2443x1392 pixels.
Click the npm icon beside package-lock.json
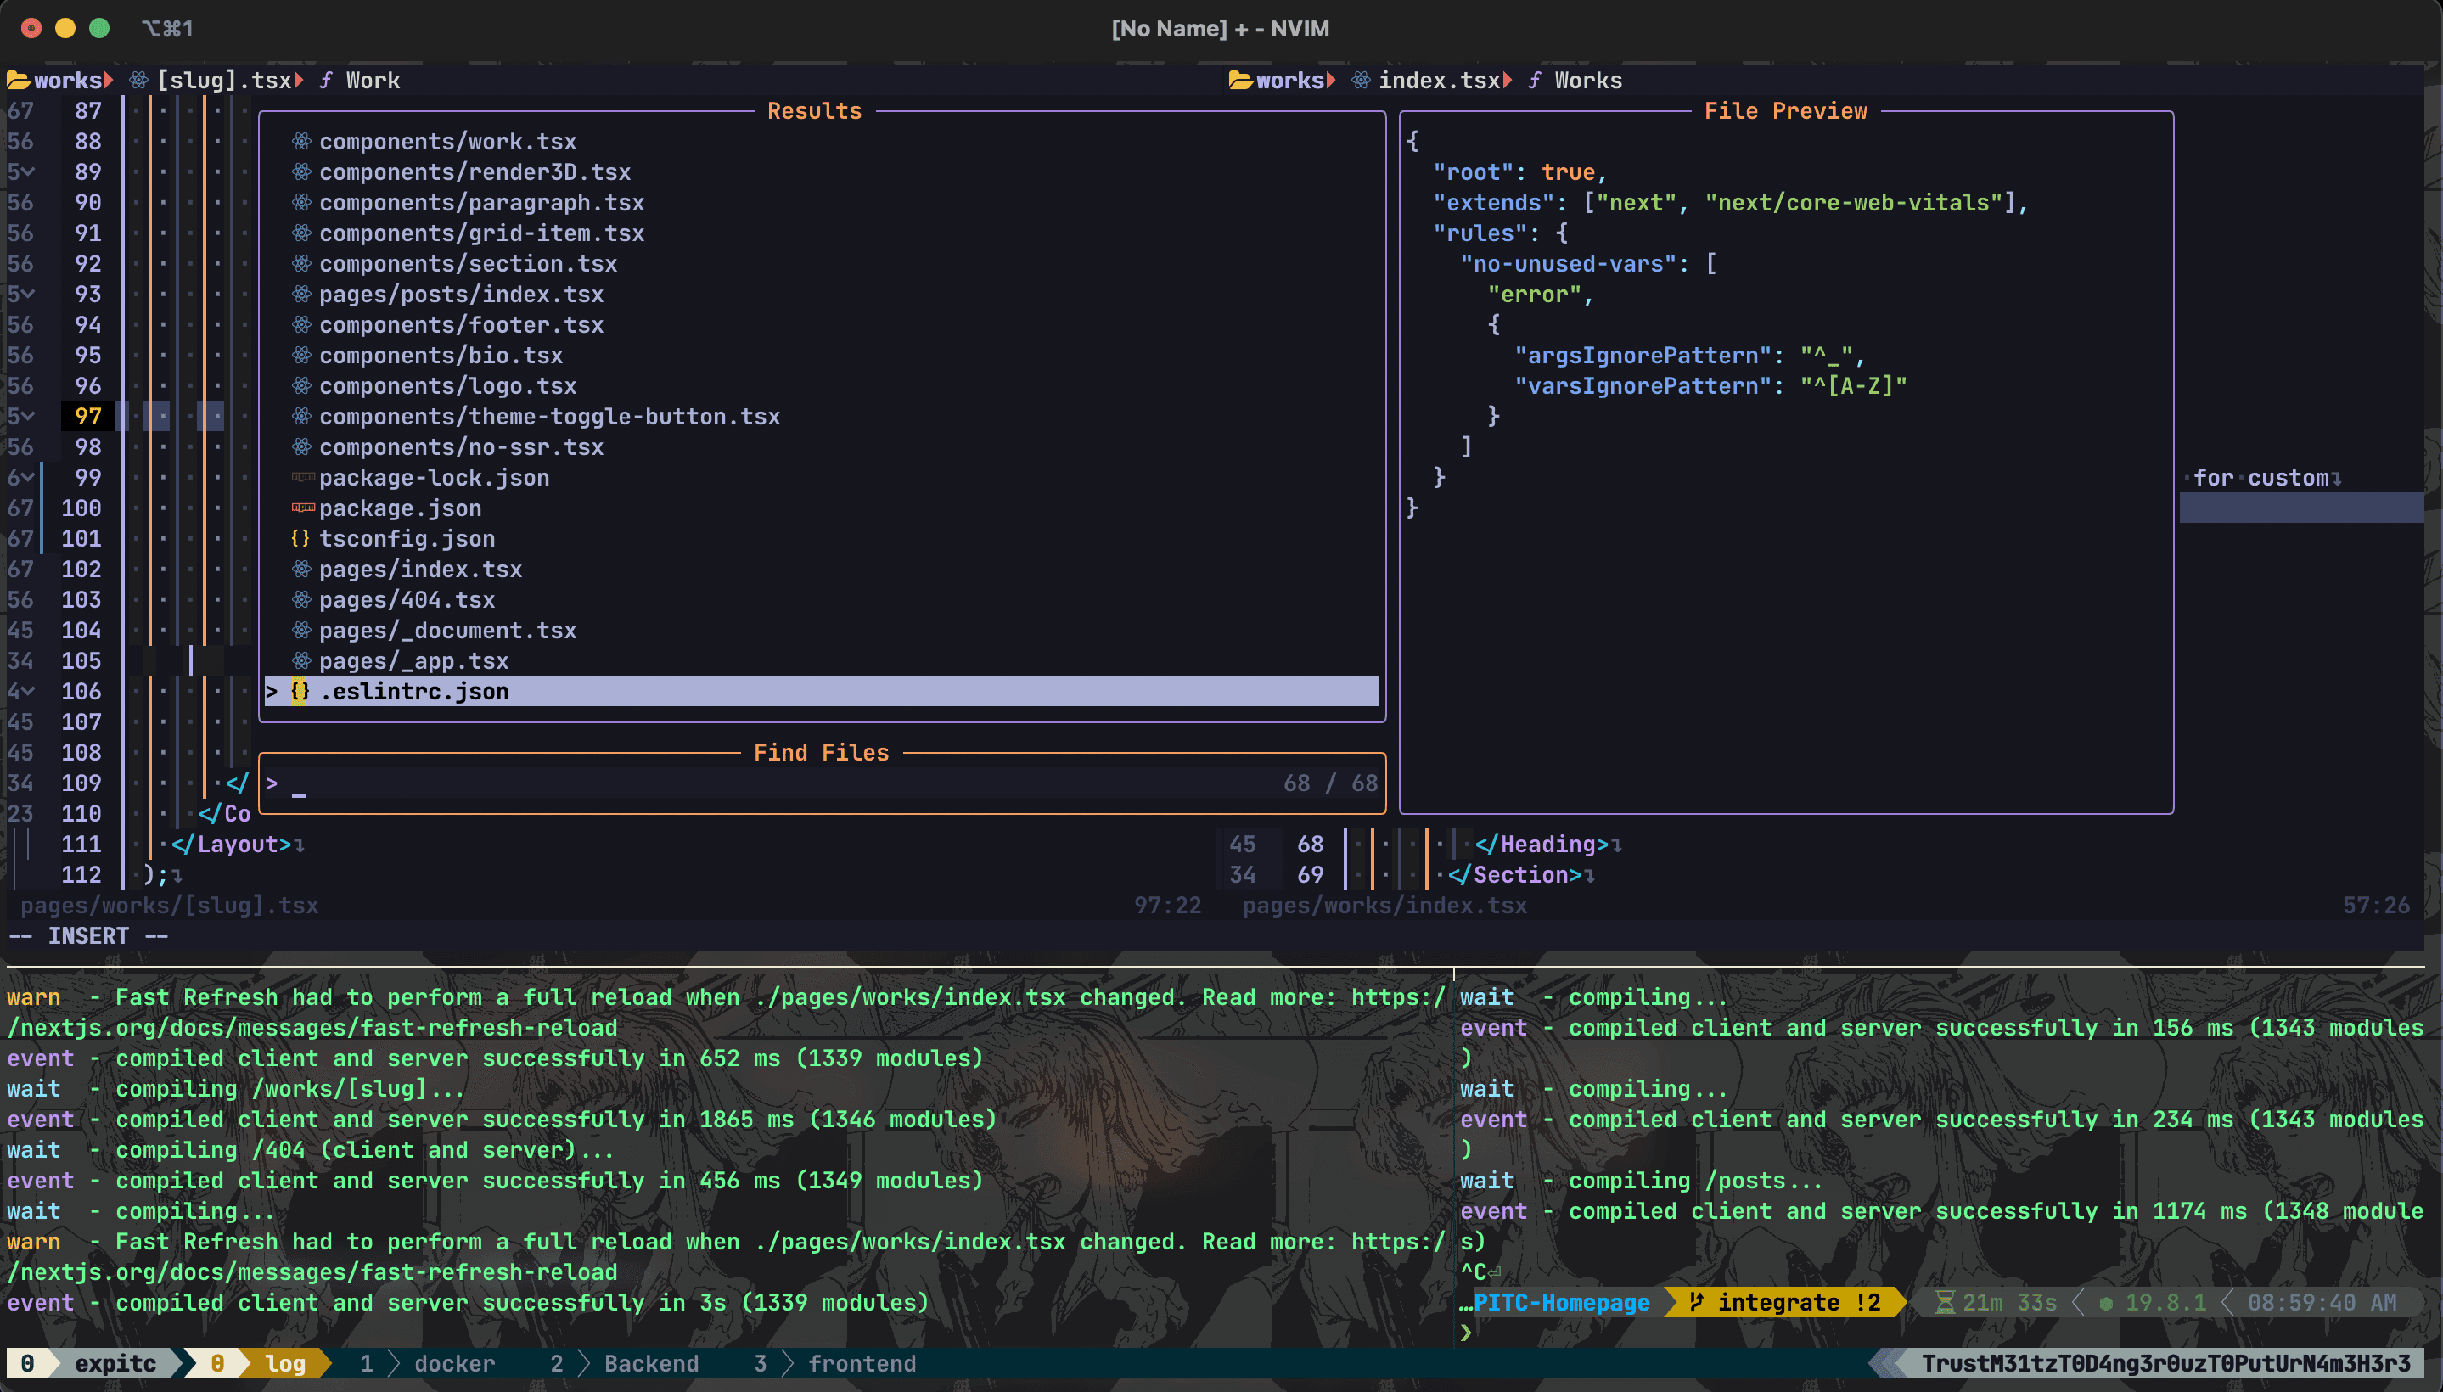click(x=303, y=477)
